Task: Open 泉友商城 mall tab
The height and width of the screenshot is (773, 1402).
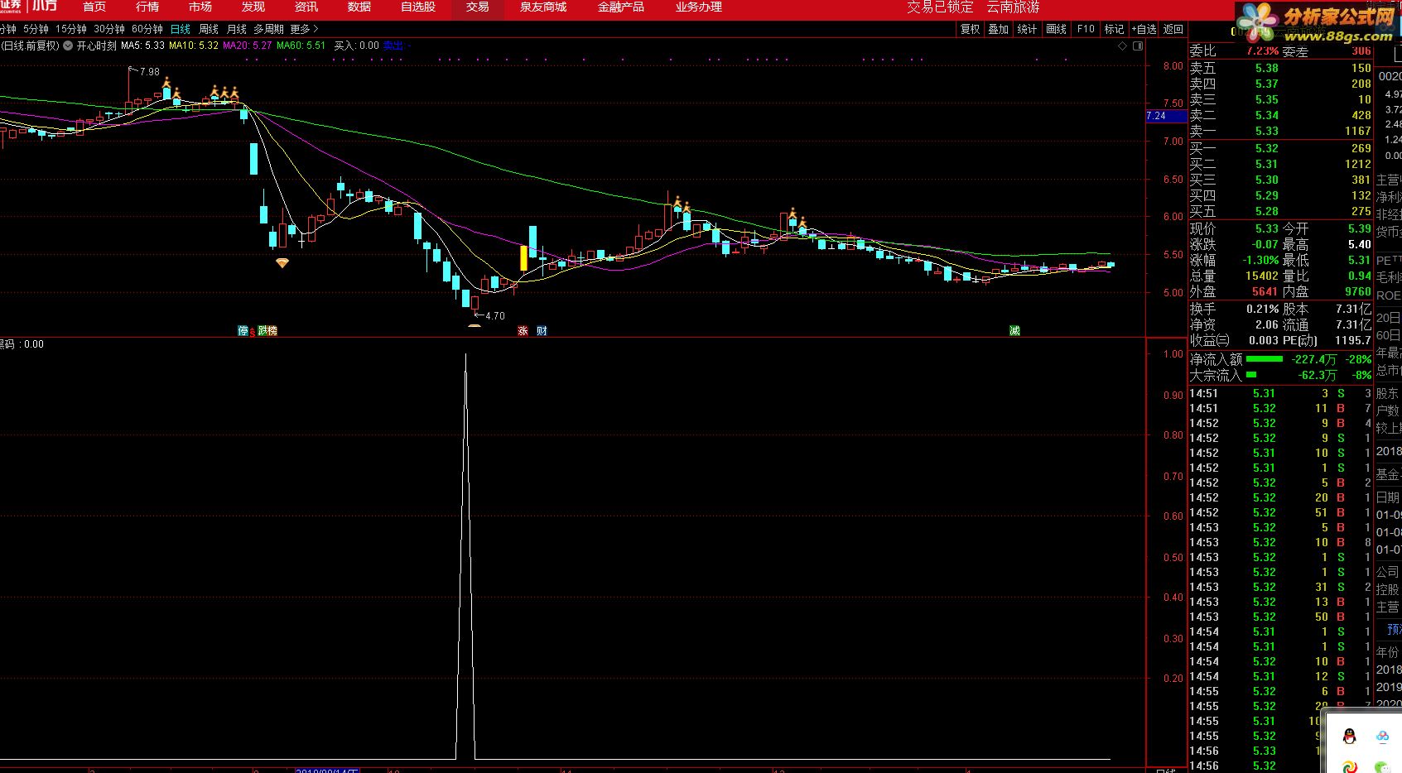Action: (x=543, y=7)
